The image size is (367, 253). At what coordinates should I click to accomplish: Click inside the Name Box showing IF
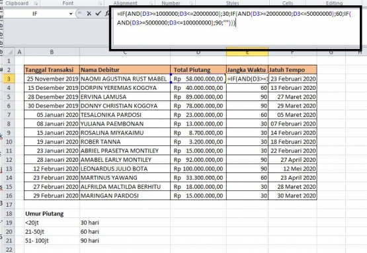pyautogui.click(x=35, y=14)
